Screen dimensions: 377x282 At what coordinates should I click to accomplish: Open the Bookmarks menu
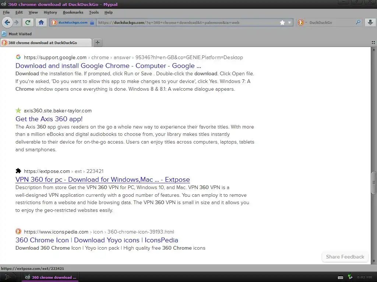[x=73, y=12]
